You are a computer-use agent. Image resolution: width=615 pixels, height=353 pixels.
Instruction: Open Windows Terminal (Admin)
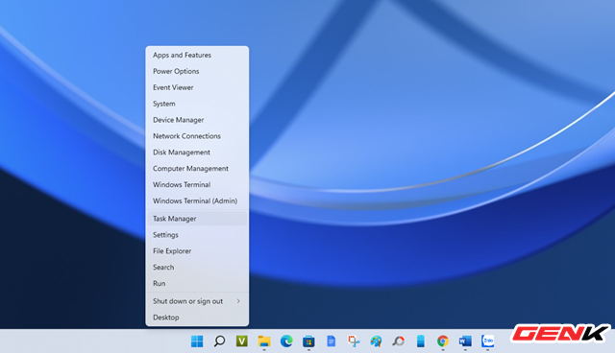point(197,200)
